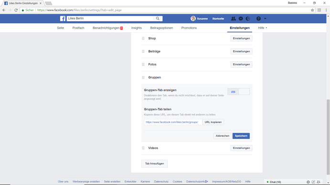
Task: Open friend requests icon
Action: tap(233, 19)
